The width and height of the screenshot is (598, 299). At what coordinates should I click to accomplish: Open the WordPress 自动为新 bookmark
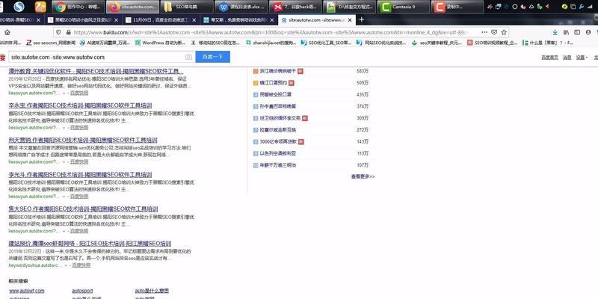[x=160, y=43]
